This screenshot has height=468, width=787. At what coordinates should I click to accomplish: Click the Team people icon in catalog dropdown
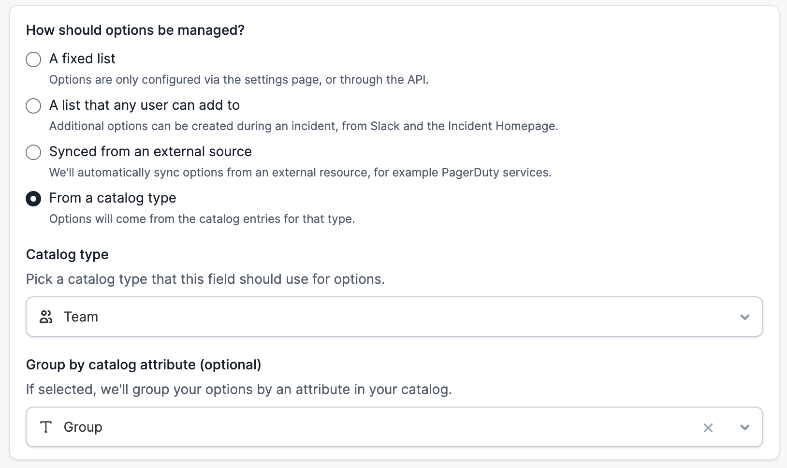click(x=46, y=317)
